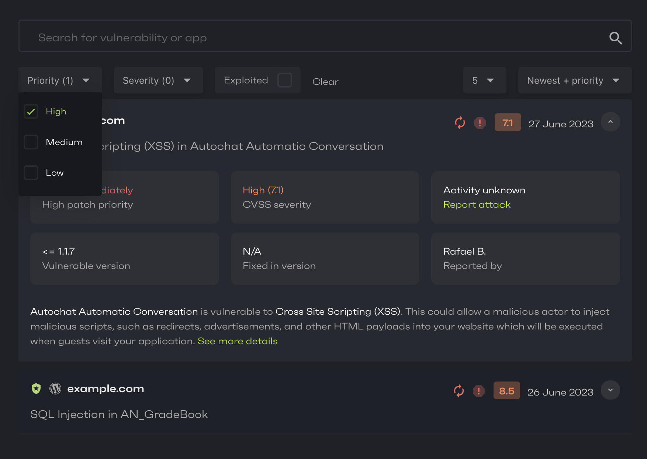This screenshot has height=459, width=647.
Task: Click red alert icon on the 27 June entry
Action: [480, 122]
